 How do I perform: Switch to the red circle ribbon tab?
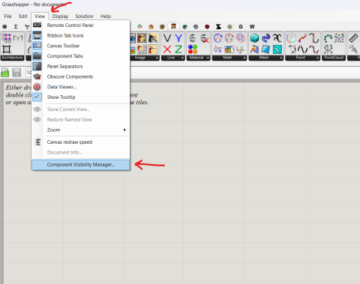click(x=207, y=26)
